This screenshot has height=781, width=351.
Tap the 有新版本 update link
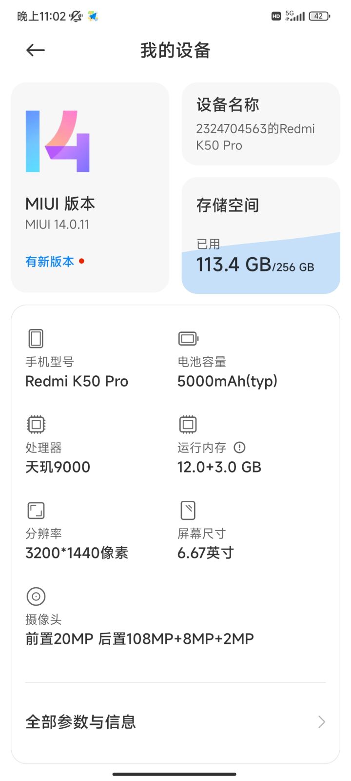50,262
